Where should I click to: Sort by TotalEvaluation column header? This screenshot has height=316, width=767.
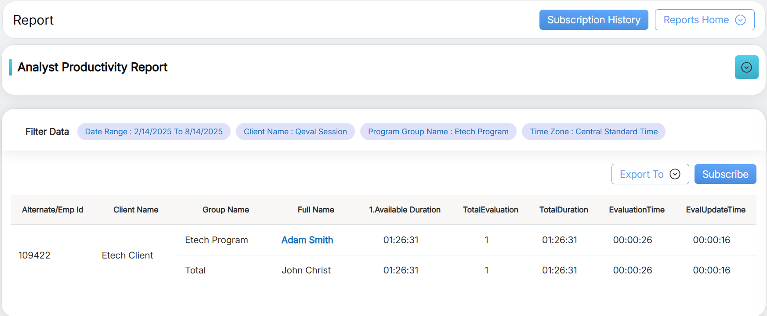coord(490,210)
